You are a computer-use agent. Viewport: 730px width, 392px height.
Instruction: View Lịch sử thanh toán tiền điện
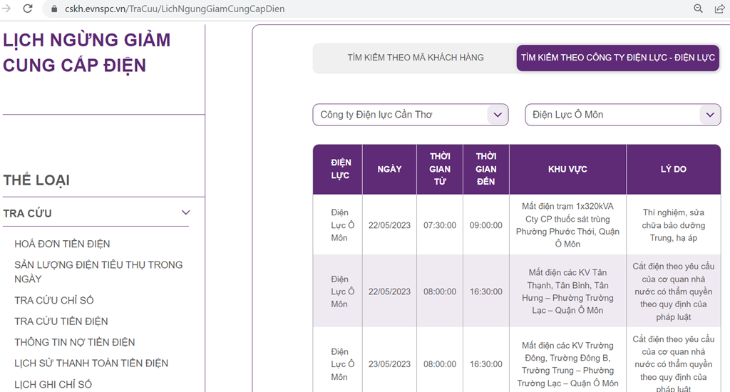[91, 363]
